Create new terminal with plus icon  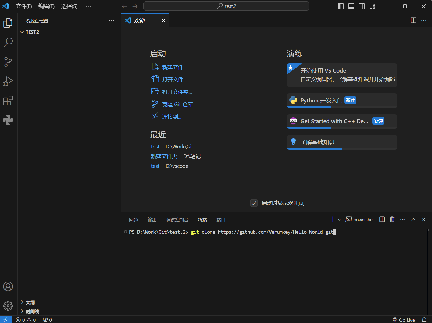tap(333, 219)
